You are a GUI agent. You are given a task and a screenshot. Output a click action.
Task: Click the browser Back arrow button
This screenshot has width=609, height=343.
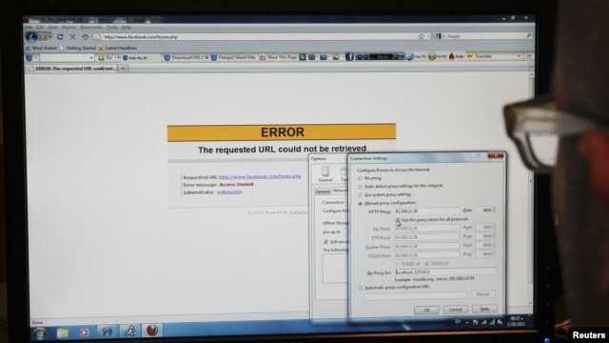[31, 37]
